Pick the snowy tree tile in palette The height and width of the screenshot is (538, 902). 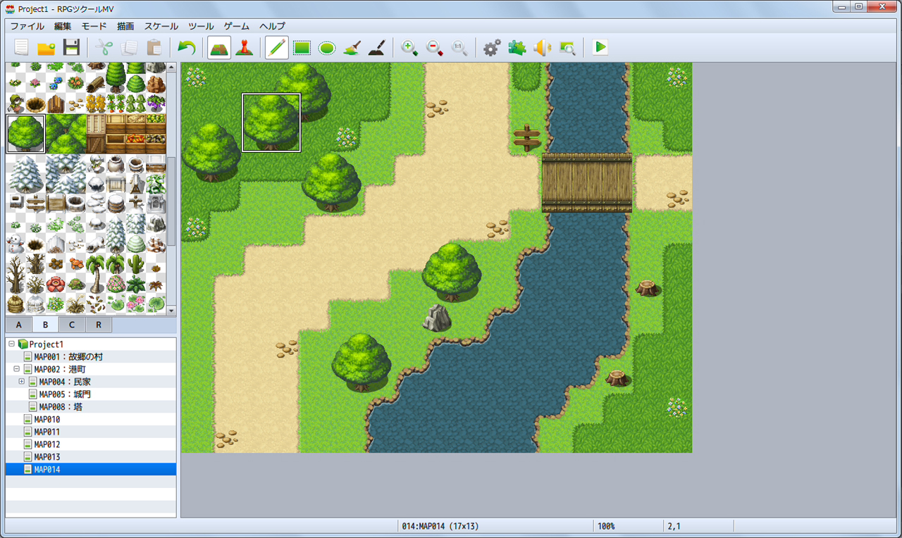pos(25,174)
